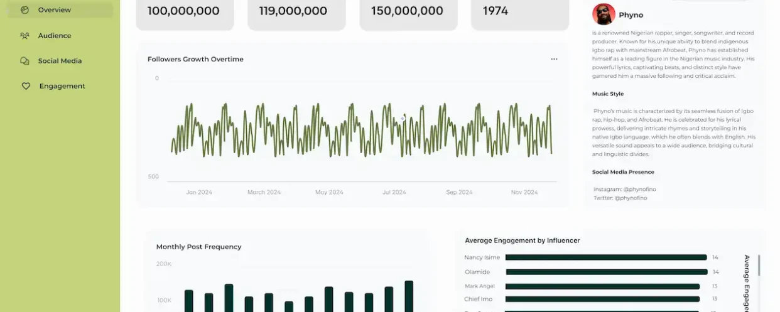Click the Jan 2024 axis label
Screen dimensions: 780x312
pos(199,192)
